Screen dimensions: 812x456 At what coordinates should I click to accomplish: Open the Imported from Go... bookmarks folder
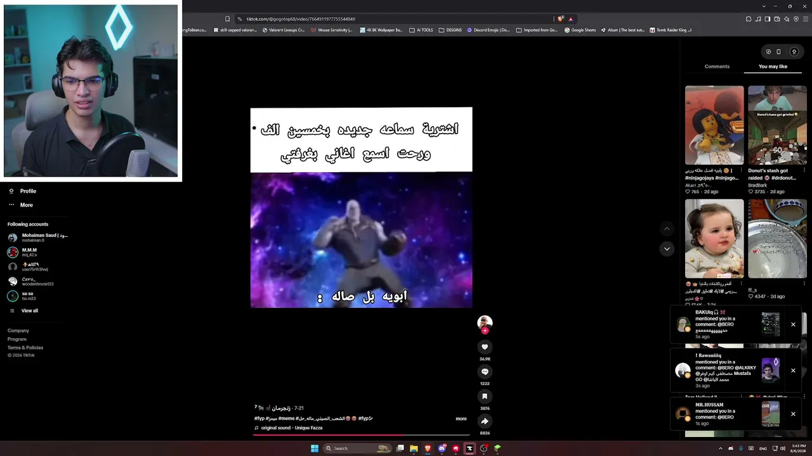point(537,30)
